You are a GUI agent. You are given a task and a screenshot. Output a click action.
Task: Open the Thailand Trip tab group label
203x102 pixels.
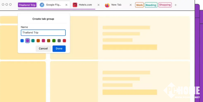27,5
